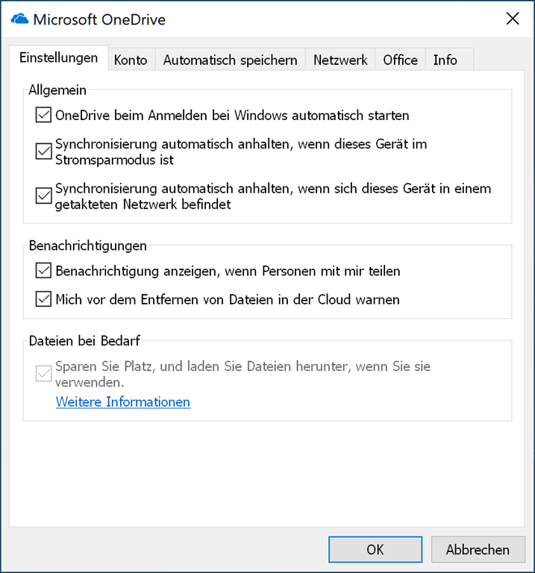Click the OneDrive cloud icon in title bar

pyautogui.click(x=19, y=19)
